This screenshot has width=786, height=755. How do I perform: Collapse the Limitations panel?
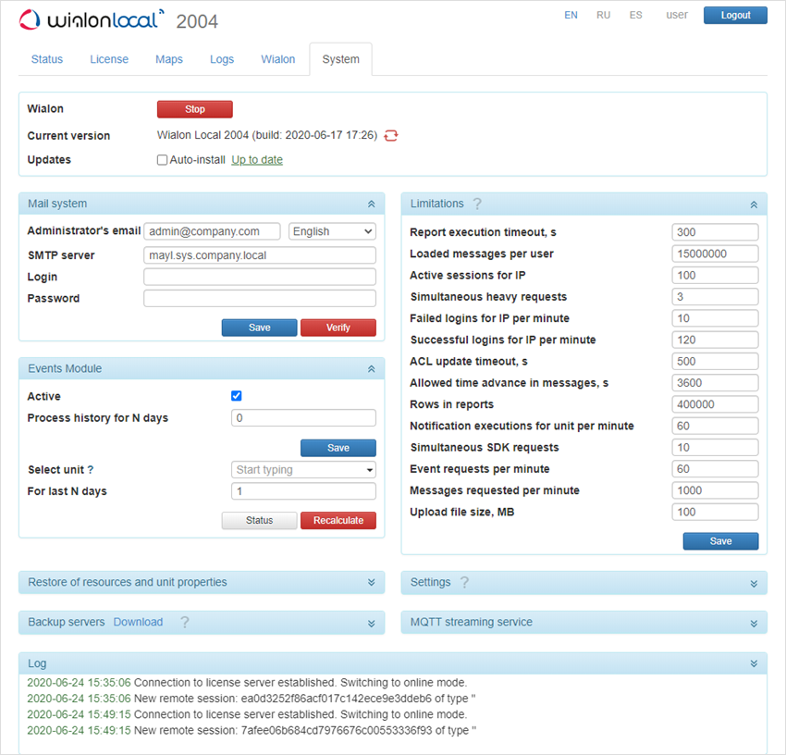tap(754, 204)
